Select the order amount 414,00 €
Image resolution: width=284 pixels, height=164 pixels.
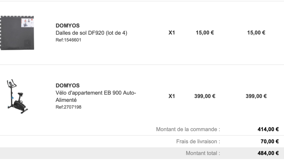click(268, 129)
